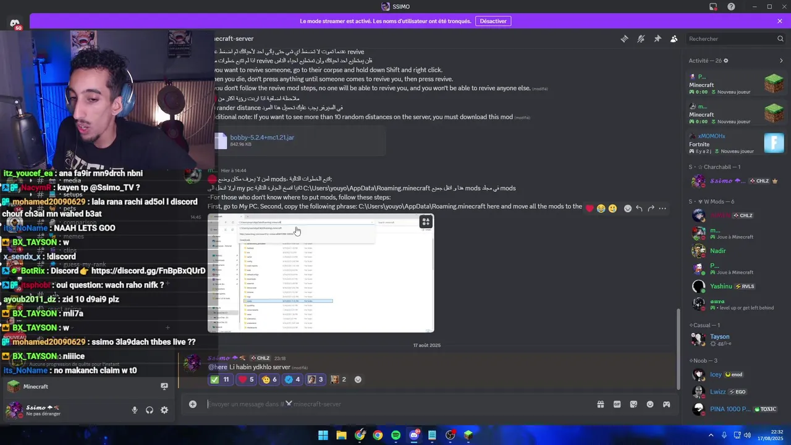
Task: Click the plus attach button in message bar
Action: click(x=193, y=404)
